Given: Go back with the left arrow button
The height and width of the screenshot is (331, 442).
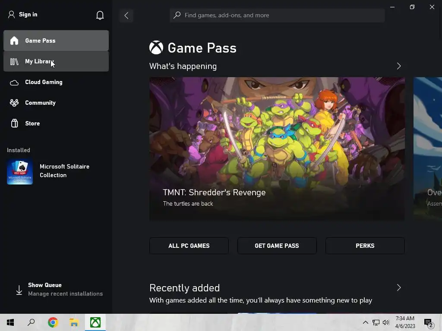Looking at the screenshot, I should 126,16.
